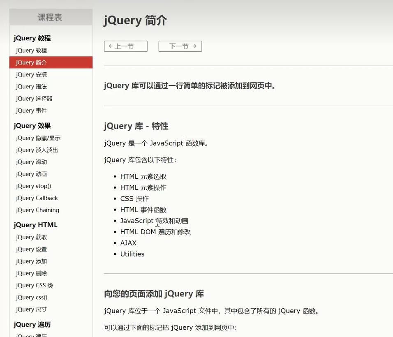393x337 pixels.
Task: Open jQuery Chaining sidebar link
Action: click(37, 210)
